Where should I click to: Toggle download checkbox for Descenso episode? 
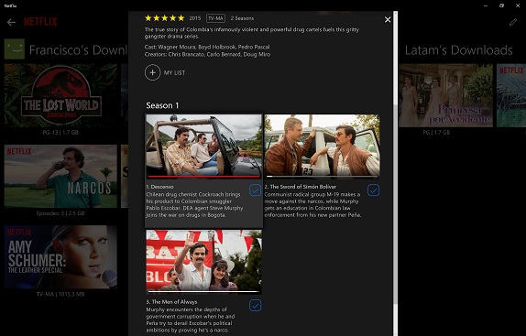pos(255,190)
